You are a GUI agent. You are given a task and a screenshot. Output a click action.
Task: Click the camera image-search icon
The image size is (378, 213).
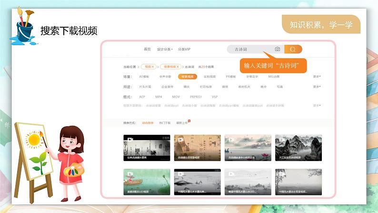pos(278,49)
